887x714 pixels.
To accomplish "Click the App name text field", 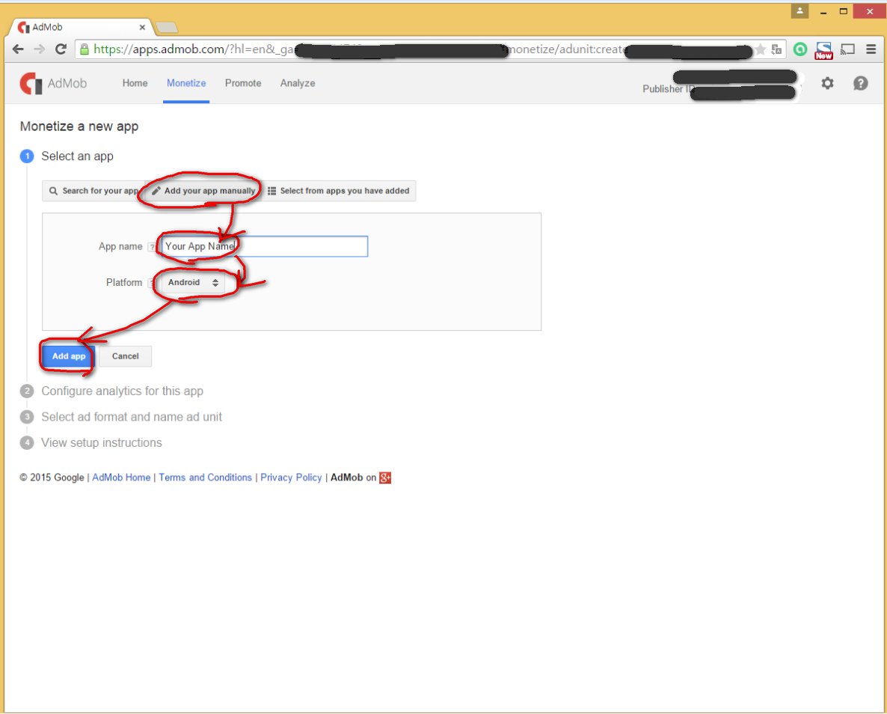I will point(265,246).
